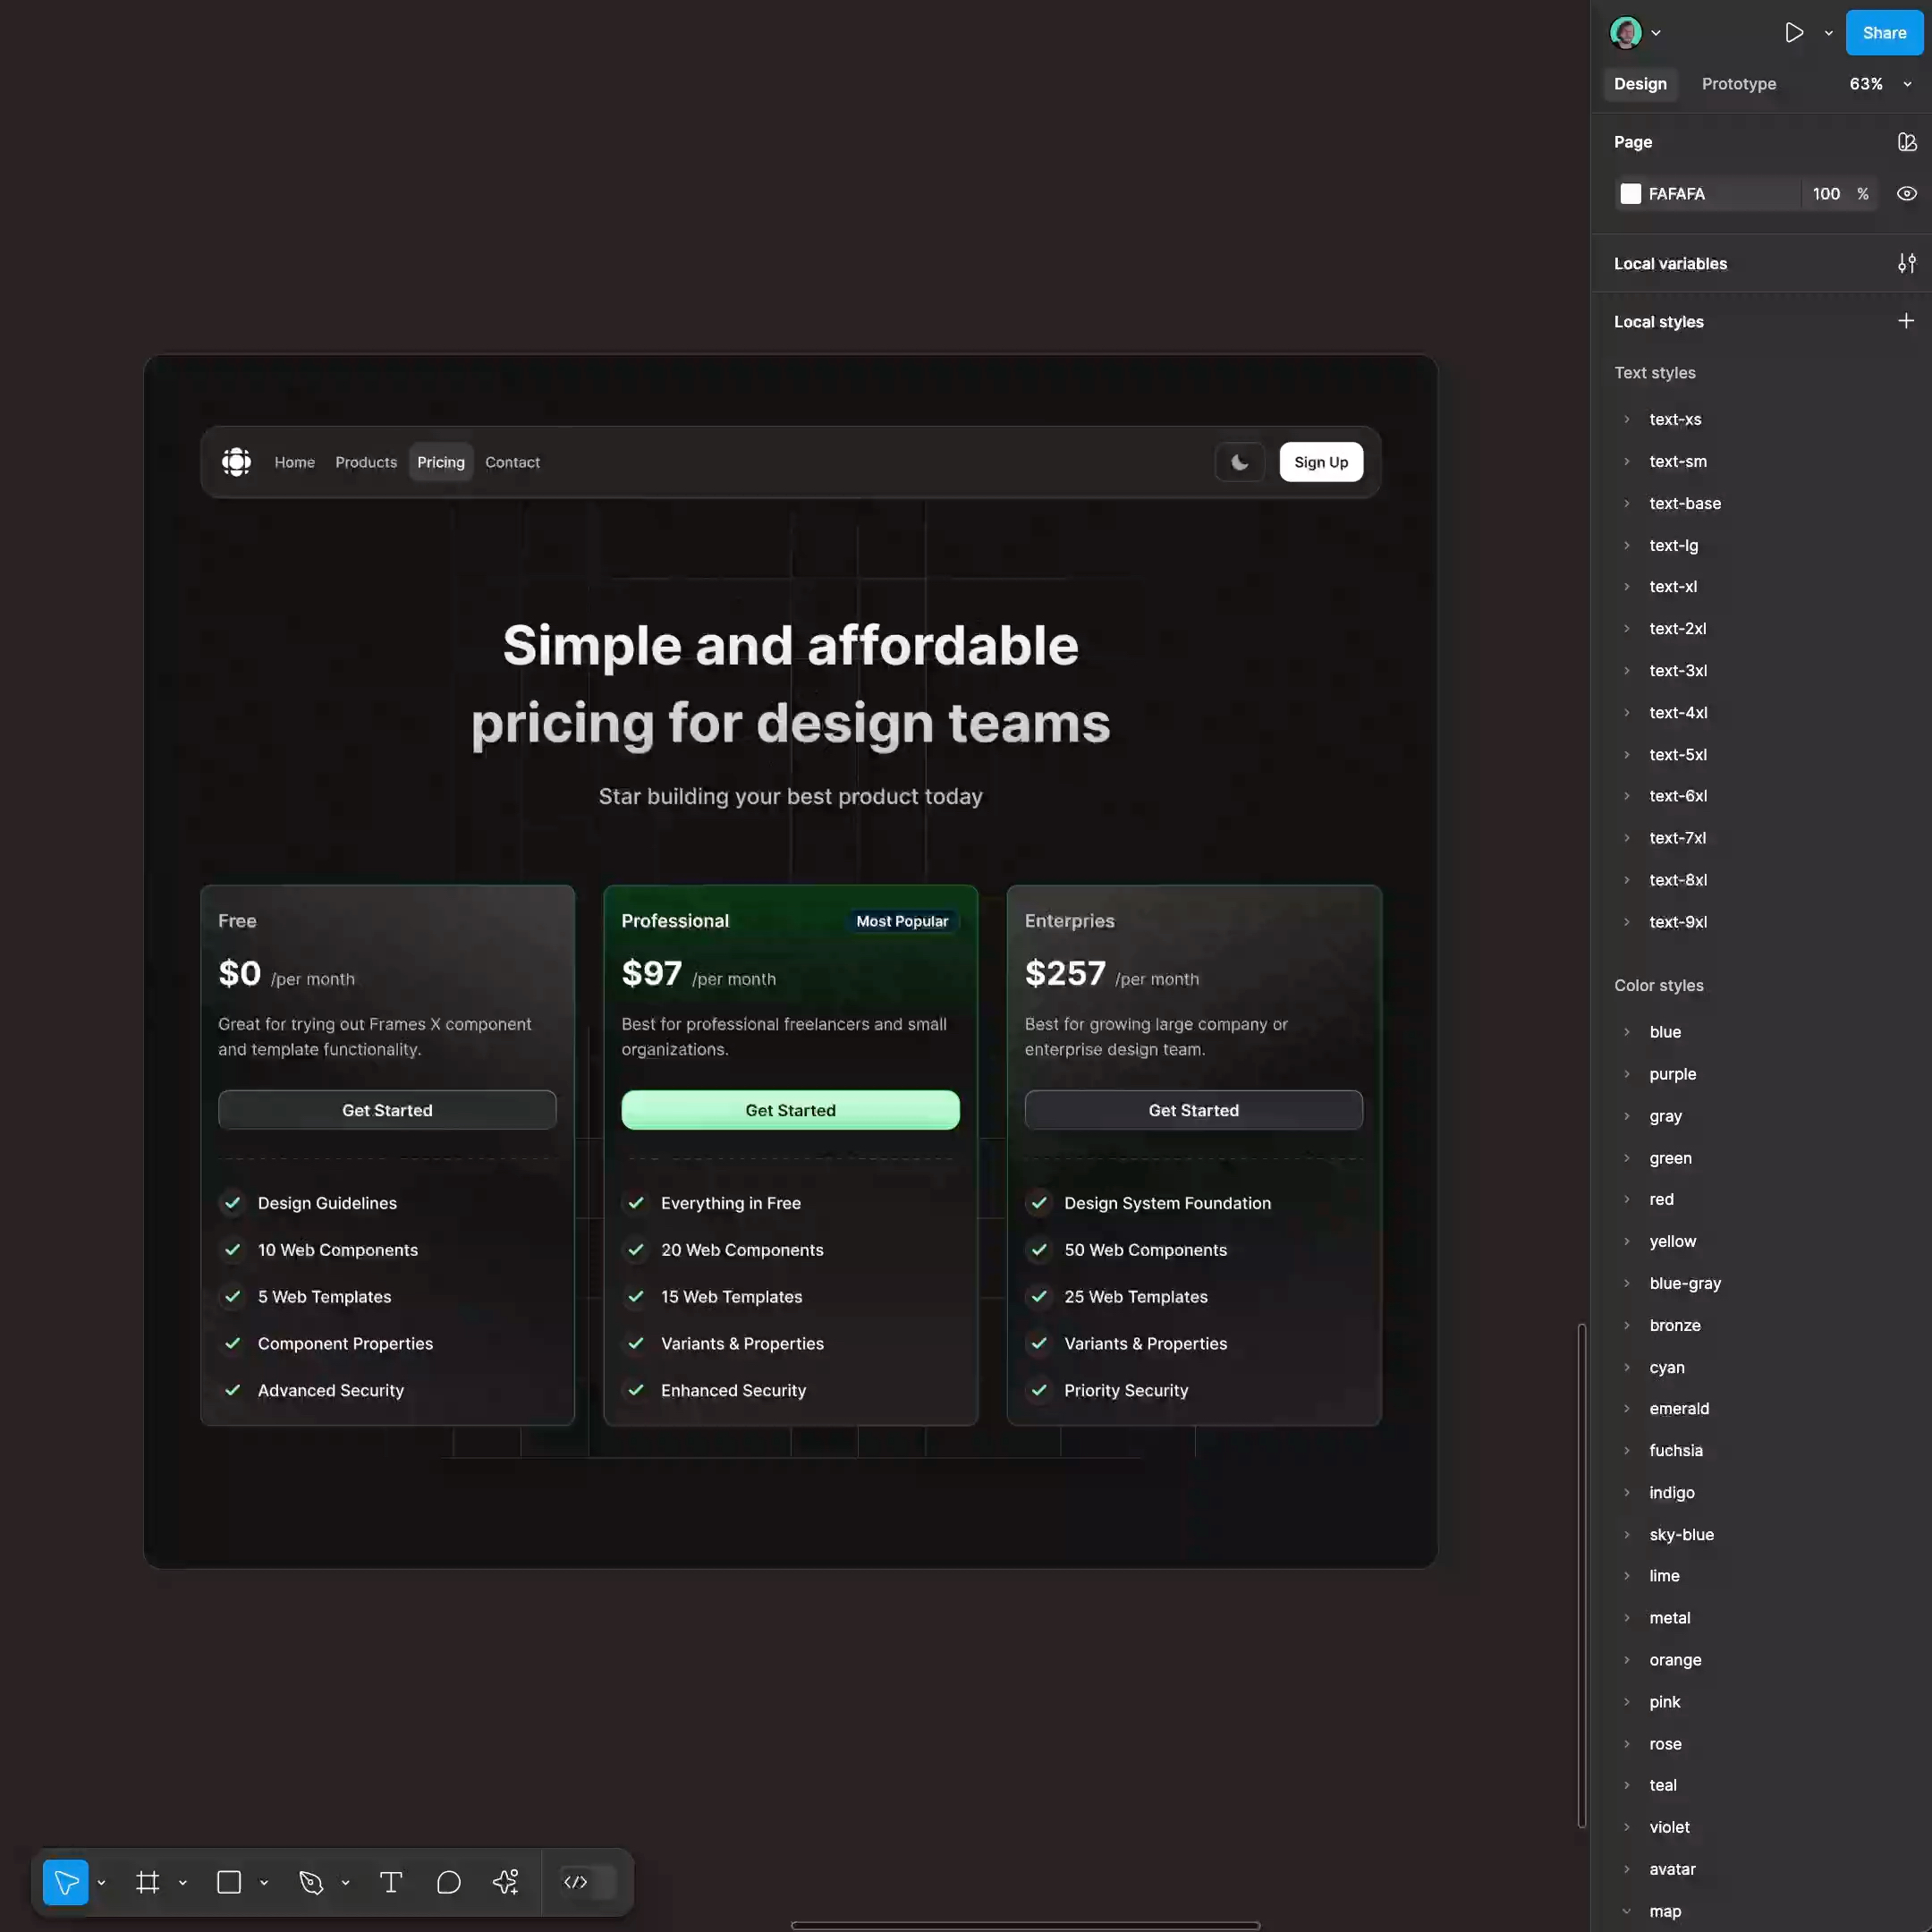
Task: Select the Text tool
Action: 390,1881
